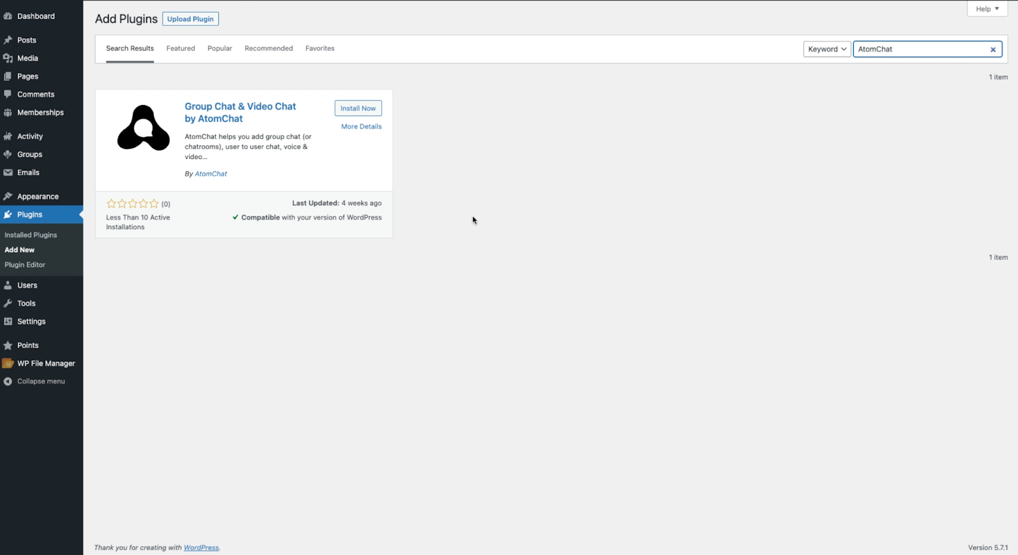This screenshot has height=555, width=1018.
Task: Open Add New submenu item
Action: pyautogui.click(x=20, y=250)
